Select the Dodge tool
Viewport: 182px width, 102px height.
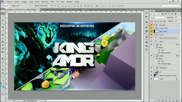[x=3, y=59]
